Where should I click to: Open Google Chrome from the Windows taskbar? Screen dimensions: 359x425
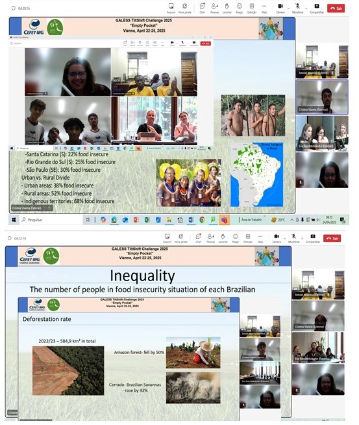click(x=202, y=220)
